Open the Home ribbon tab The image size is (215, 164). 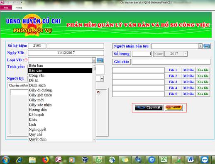tap(19, 8)
